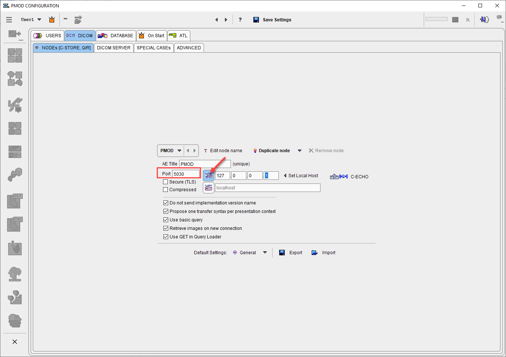Uncheck Retrieve images on new connection
The image size is (506, 357).
click(166, 228)
